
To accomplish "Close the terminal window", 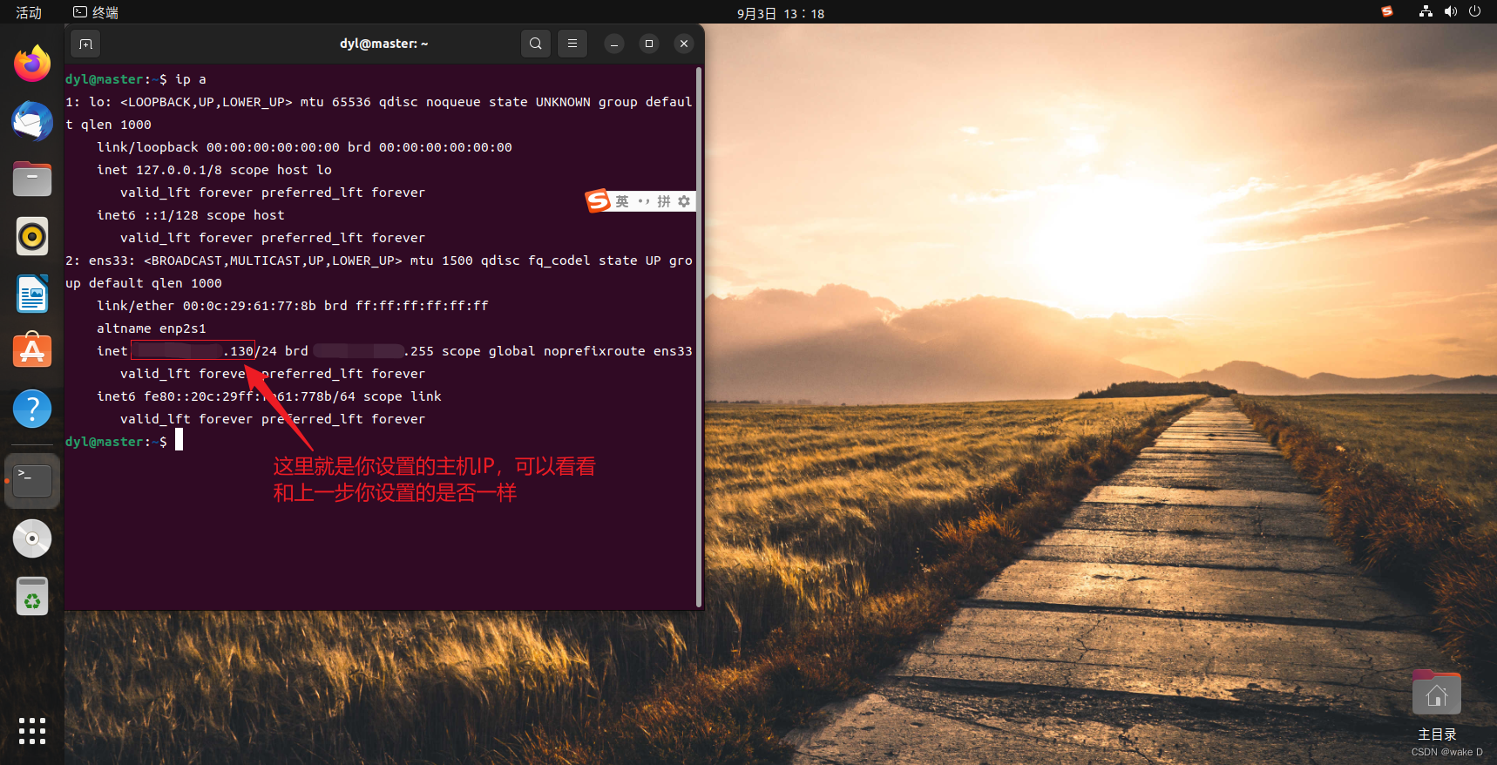I will 684,44.
